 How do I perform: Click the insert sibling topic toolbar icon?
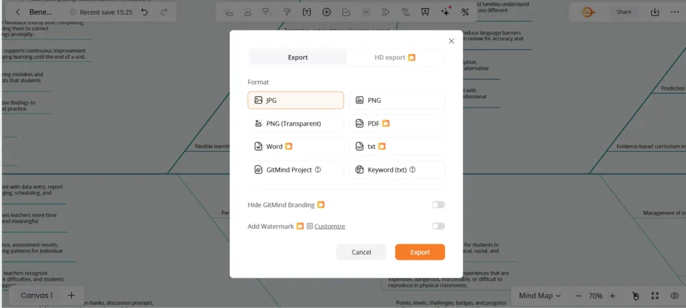pyautogui.click(x=248, y=12)
